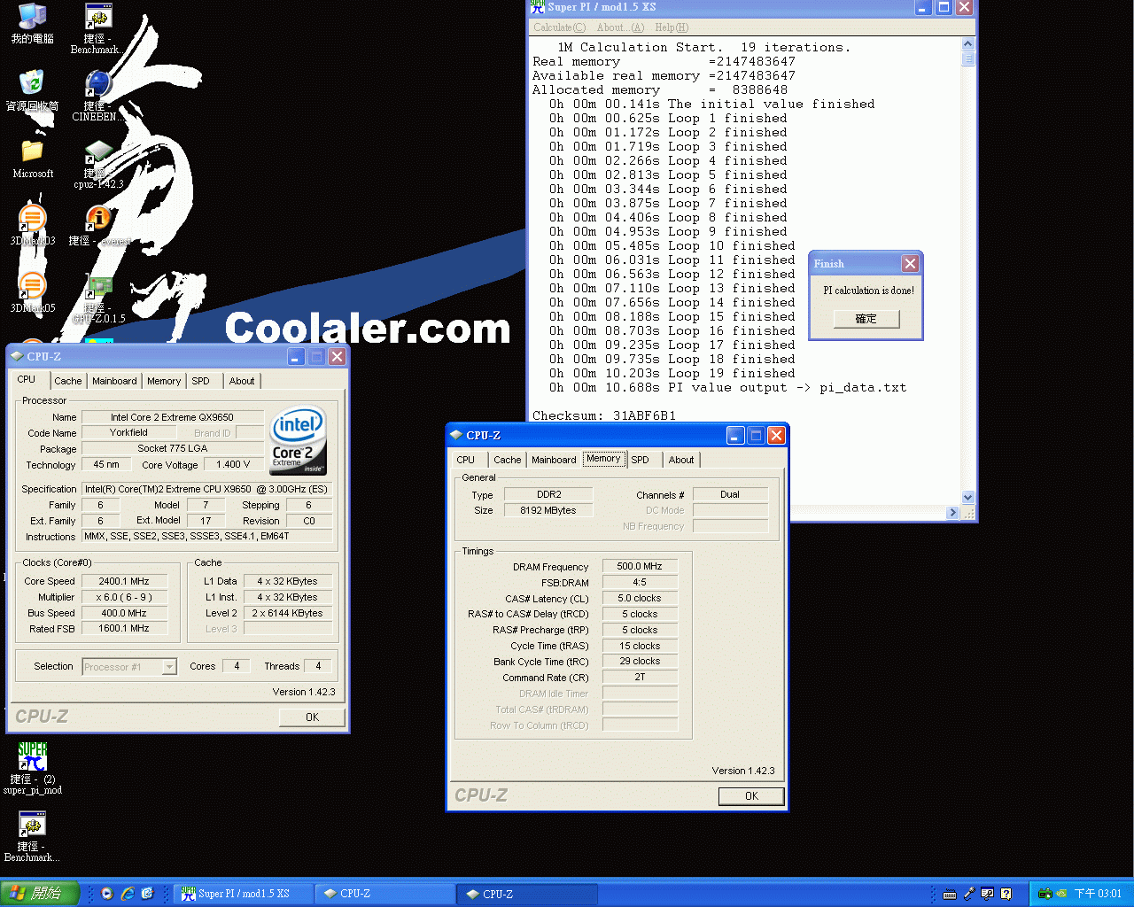Click Super PI horizontal scrollbar right arrow
1134x907 pixels.
[953, 513]
